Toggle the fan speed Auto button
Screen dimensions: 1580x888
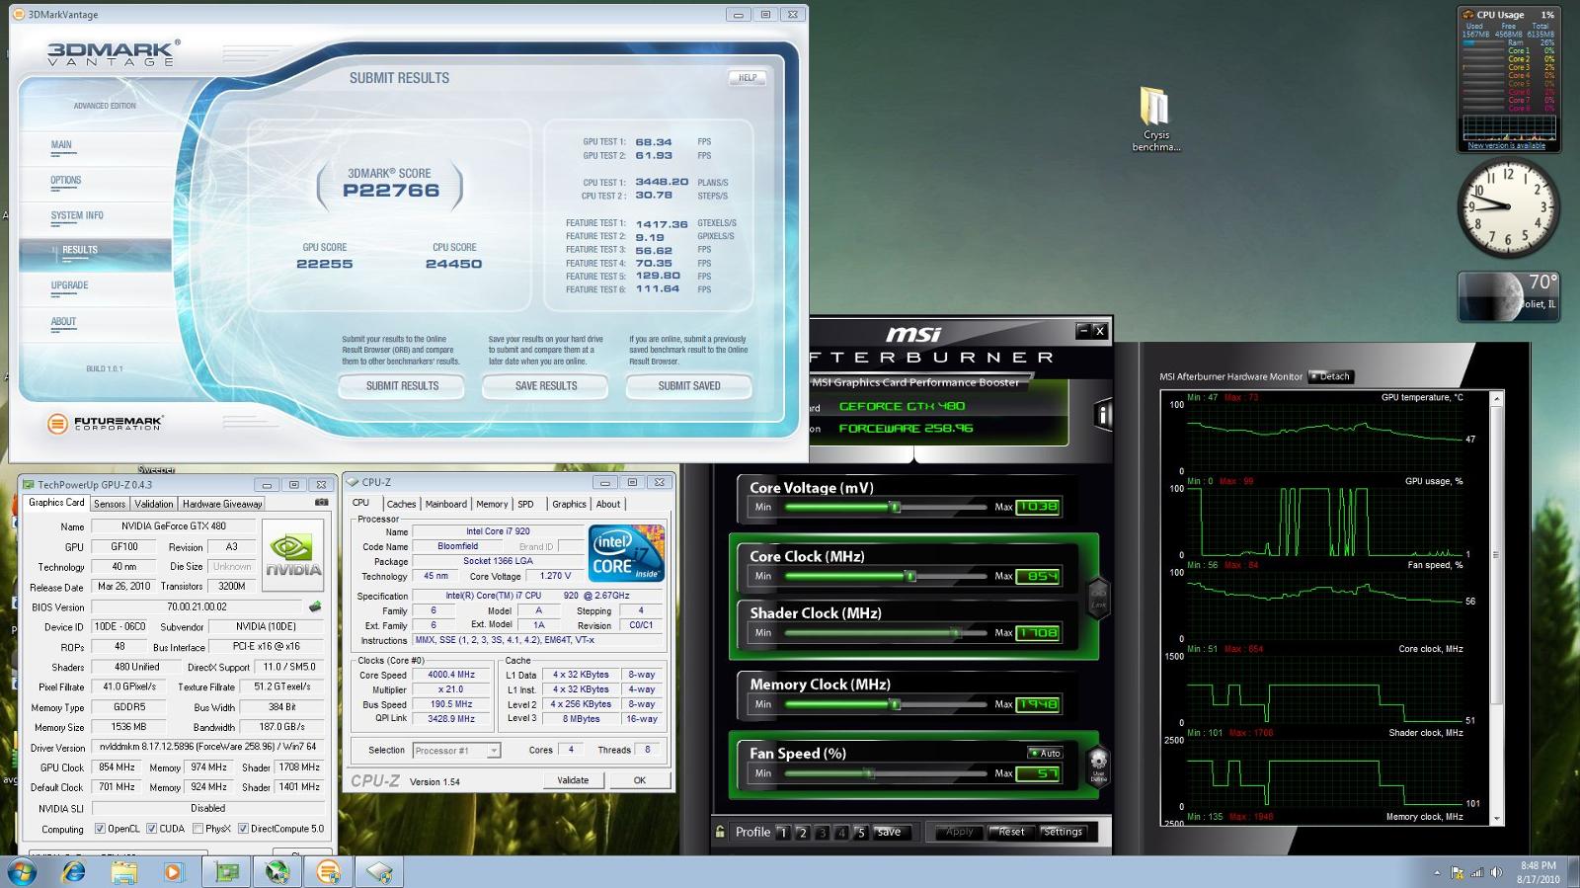coord(1044,753)
